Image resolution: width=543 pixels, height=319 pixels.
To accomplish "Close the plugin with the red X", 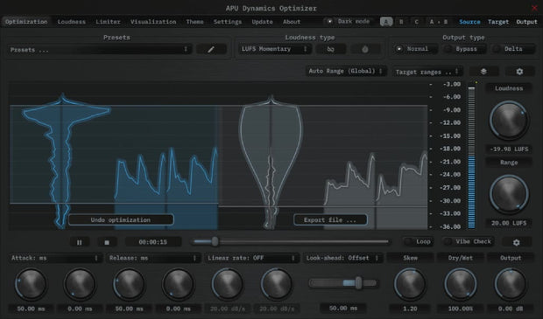I will point(535,8).
